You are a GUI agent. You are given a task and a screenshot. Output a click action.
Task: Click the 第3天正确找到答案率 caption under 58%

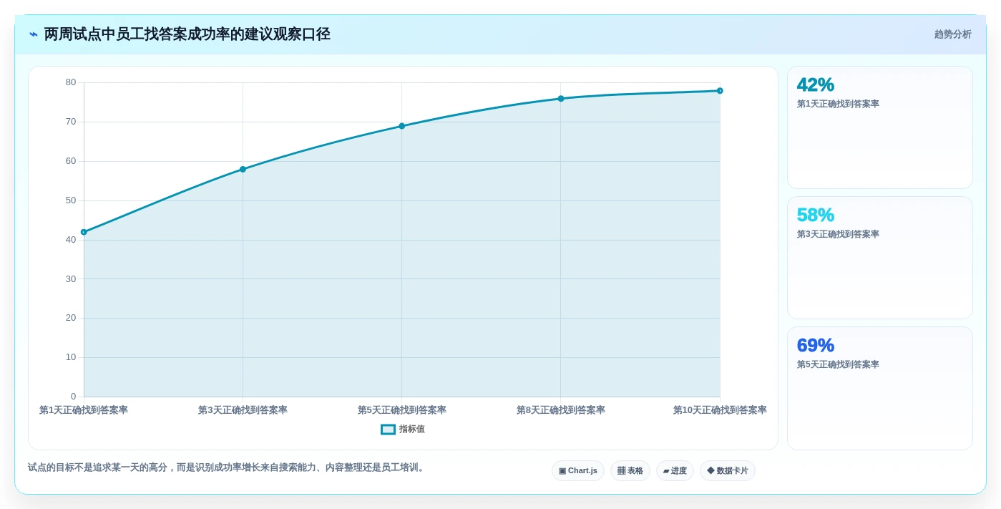[x=838, y=234]
